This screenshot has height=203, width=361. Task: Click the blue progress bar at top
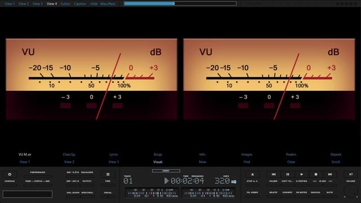point(180,3)
